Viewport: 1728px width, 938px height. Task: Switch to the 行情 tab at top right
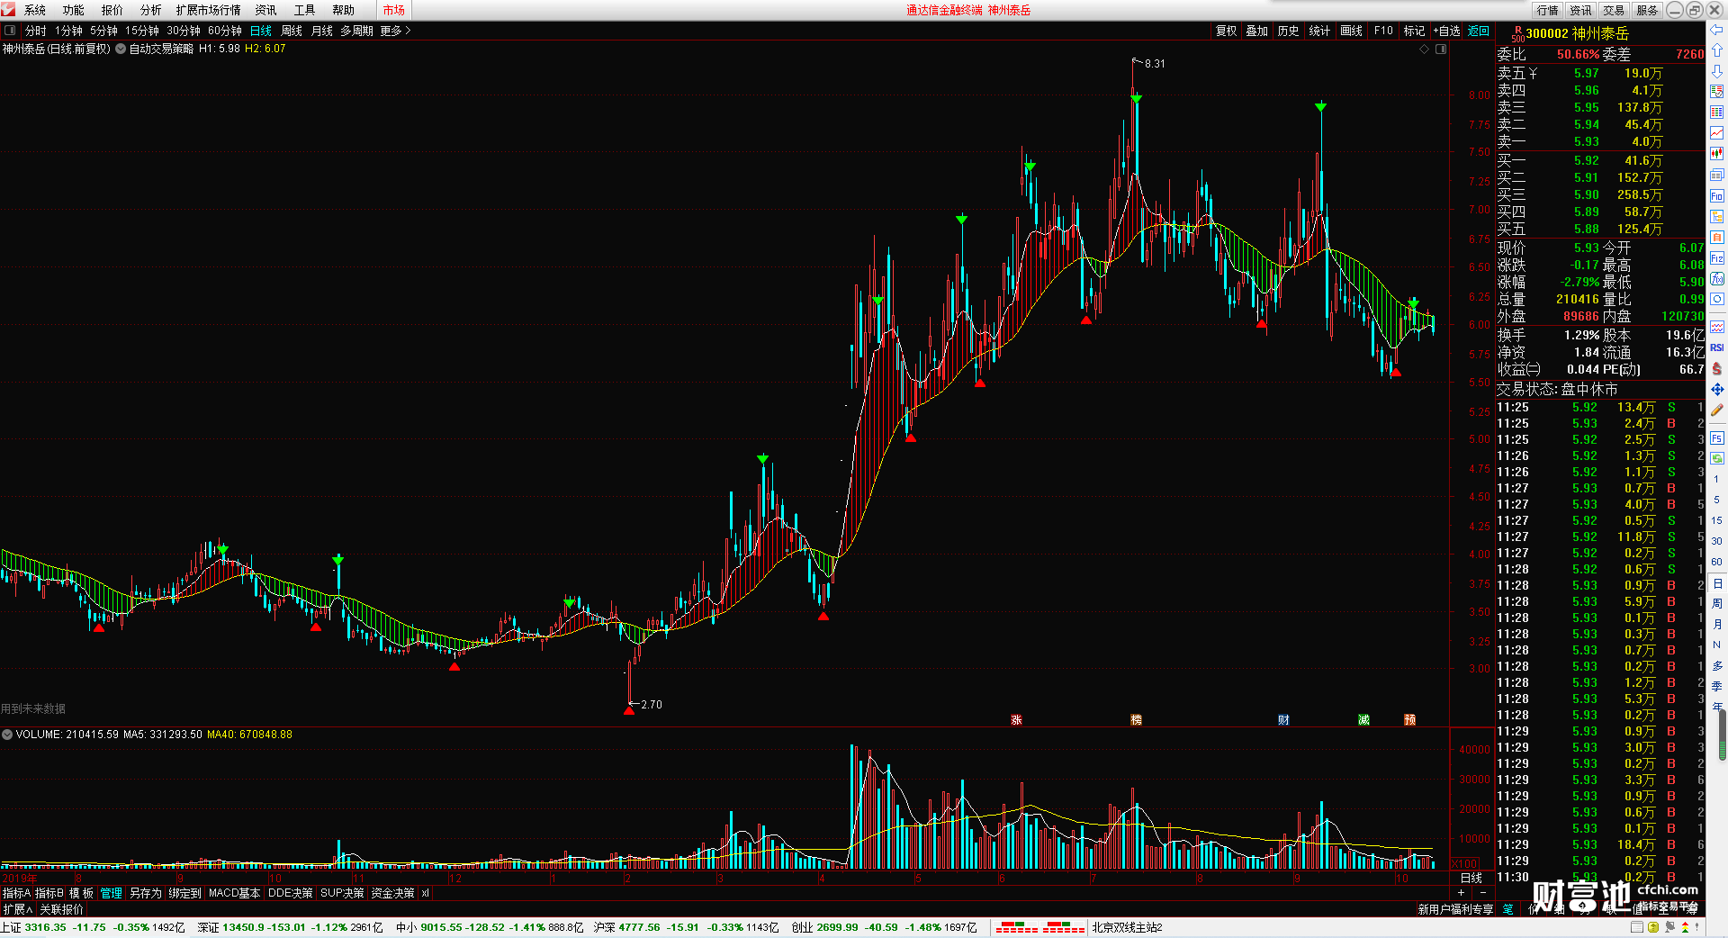[1547, 10]
